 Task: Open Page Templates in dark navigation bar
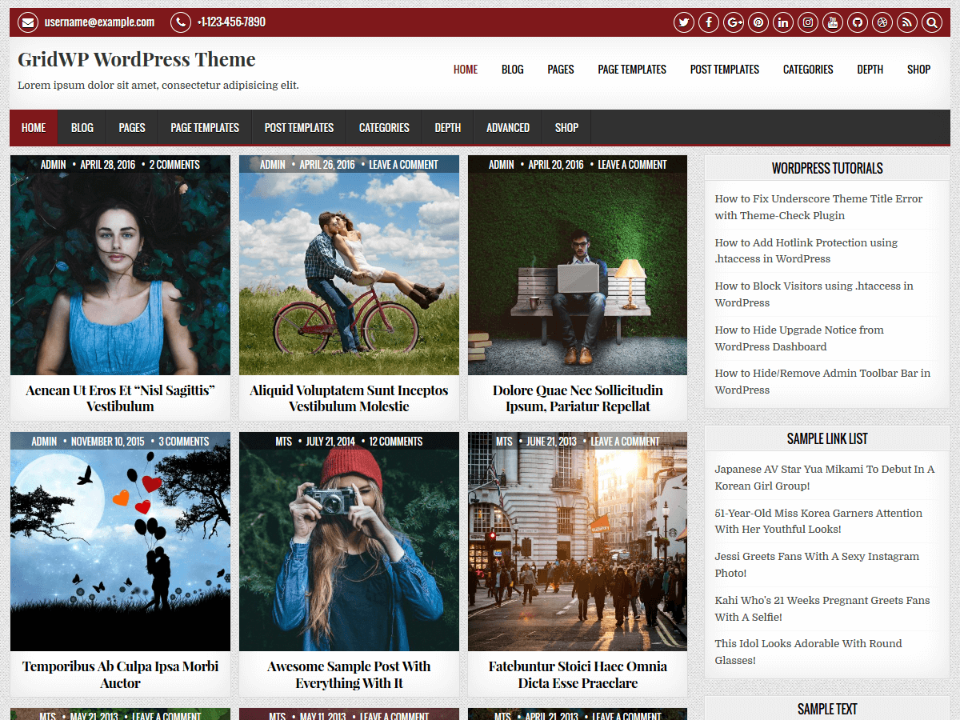click(205, 128)
